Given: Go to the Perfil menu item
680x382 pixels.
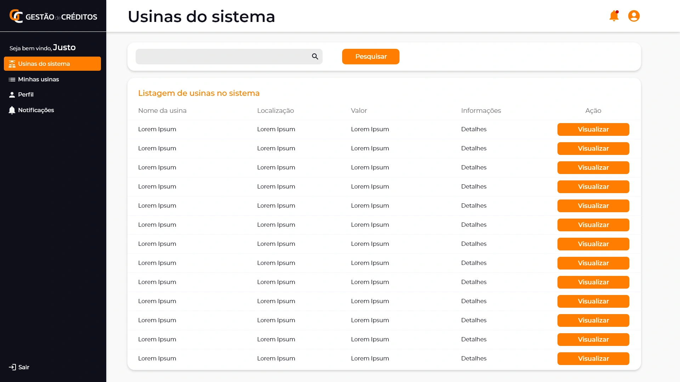Looking at the screenshot, I should pyautogui.click(x=26, y=94).
